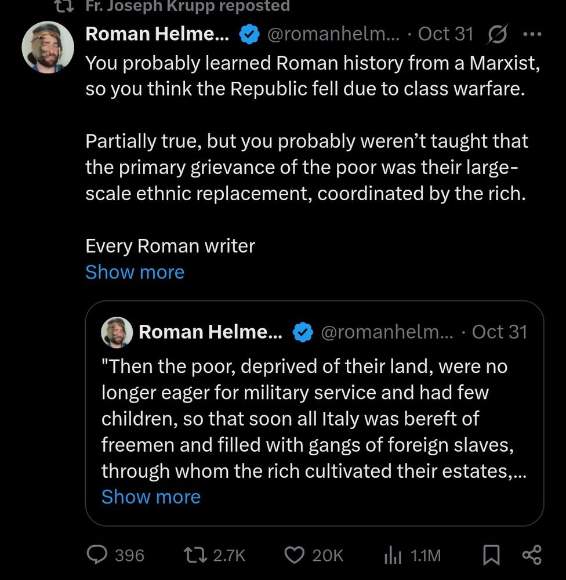Bookmark this post
566x580 pixels.
click(x=491, y=556)
